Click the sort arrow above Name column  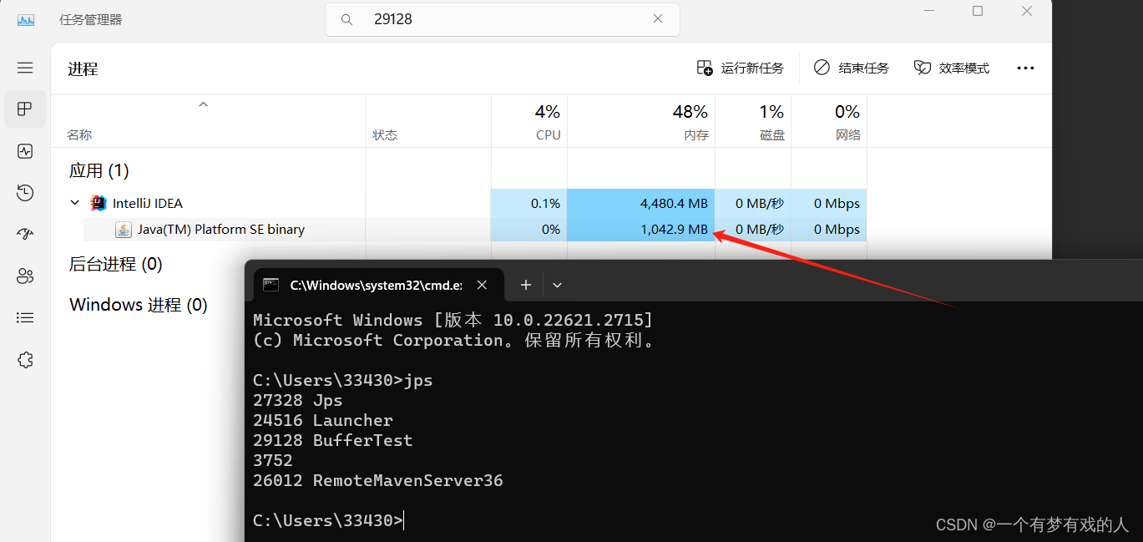click(203, 104)
